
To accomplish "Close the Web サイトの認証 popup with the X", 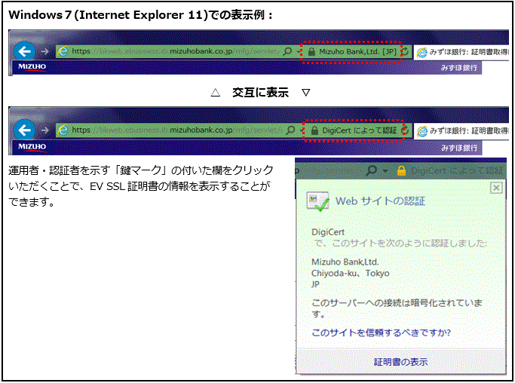I will click(x=496, y=188).
